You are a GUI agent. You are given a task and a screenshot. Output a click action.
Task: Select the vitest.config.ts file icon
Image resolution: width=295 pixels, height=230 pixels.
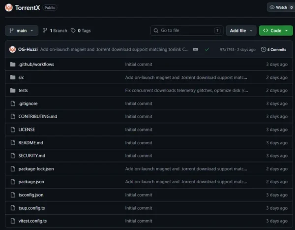13,221
